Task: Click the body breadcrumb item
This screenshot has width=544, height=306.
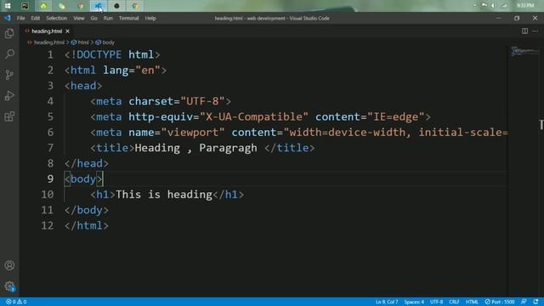Action: [108, 42]
